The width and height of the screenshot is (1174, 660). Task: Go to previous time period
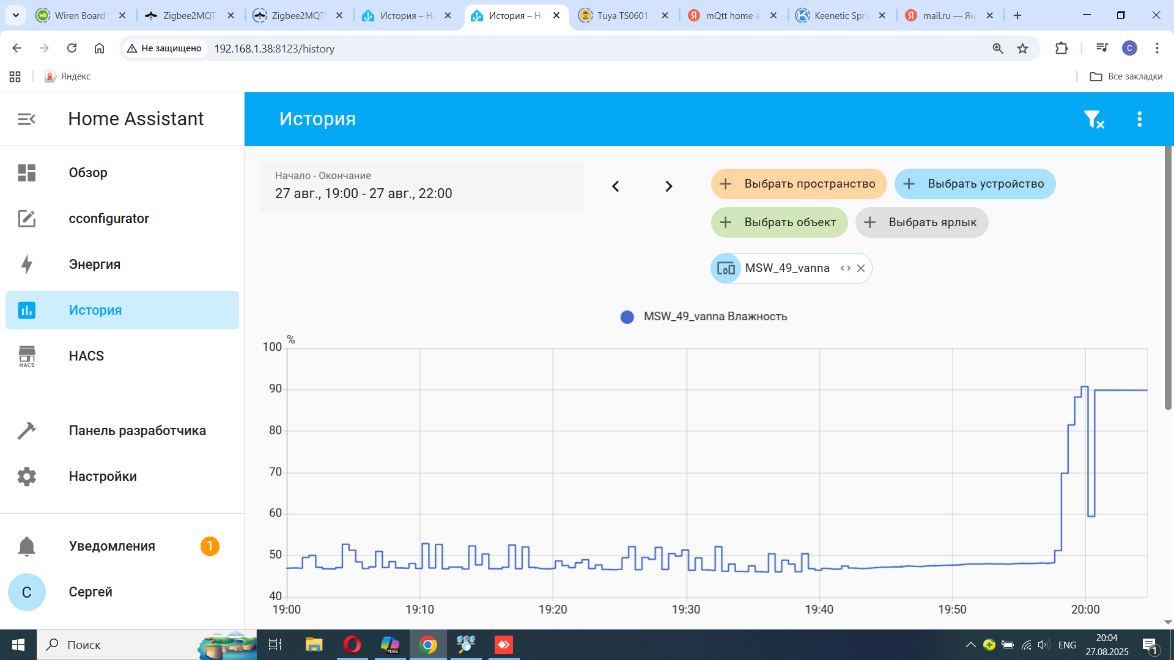pyautogui.click(x=616, y=186)
